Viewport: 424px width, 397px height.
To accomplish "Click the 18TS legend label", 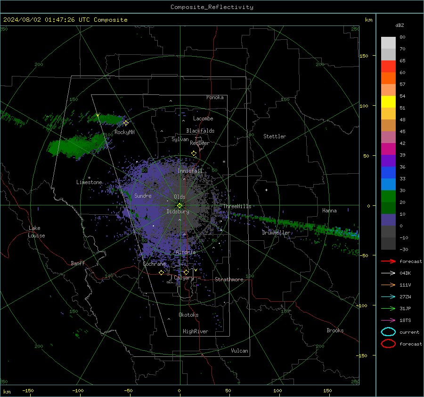I will click(x=405, y=321).
